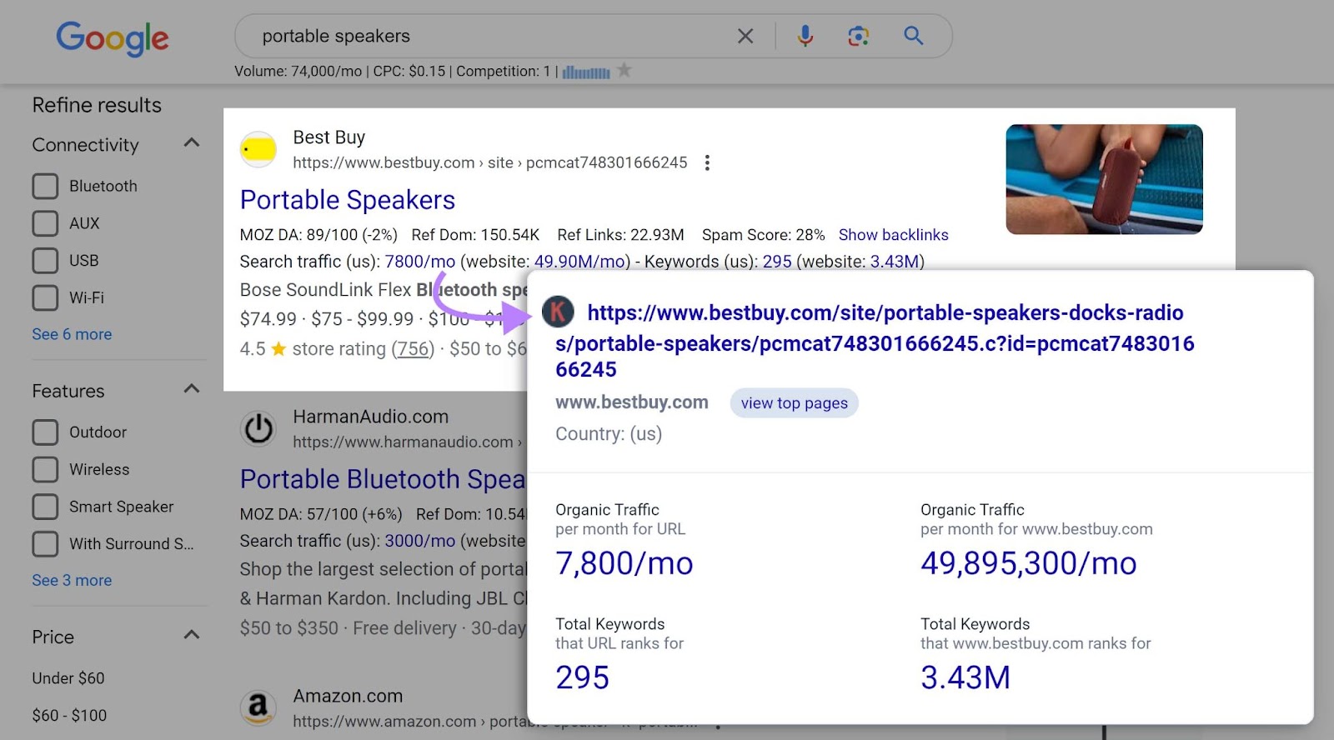Check the AUX connectivity filter
1334x740 pixels.
(45, 223)
